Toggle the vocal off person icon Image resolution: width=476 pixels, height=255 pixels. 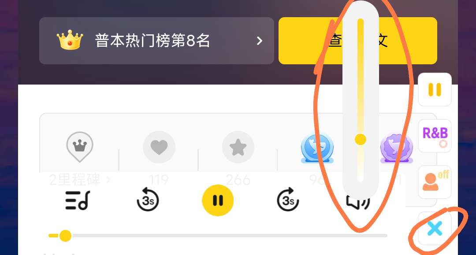pos(435,182)
